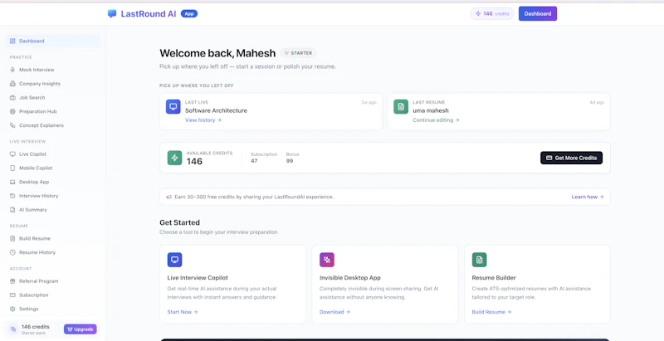Click the AI Summary document icon
This screenshot has height=341, width=664.
pyautogui.click(x=12, y=210)
